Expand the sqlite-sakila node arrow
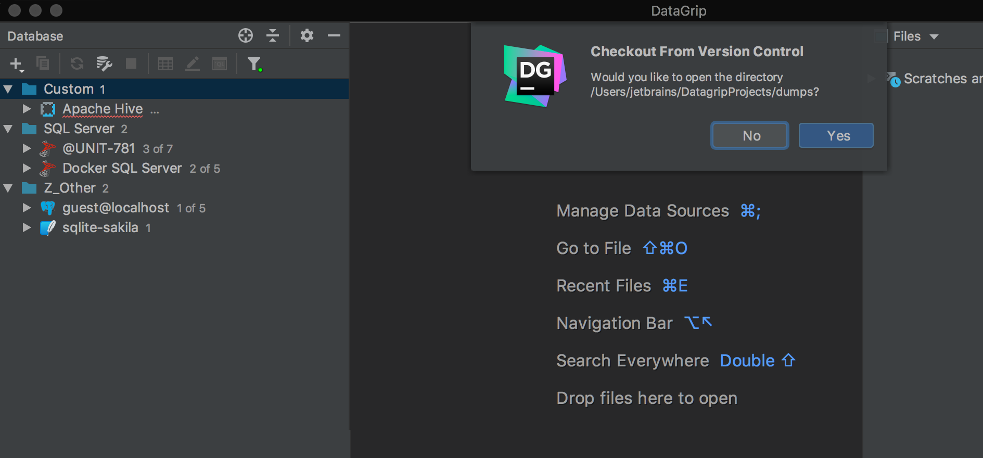983x458 pixels. 27,227
